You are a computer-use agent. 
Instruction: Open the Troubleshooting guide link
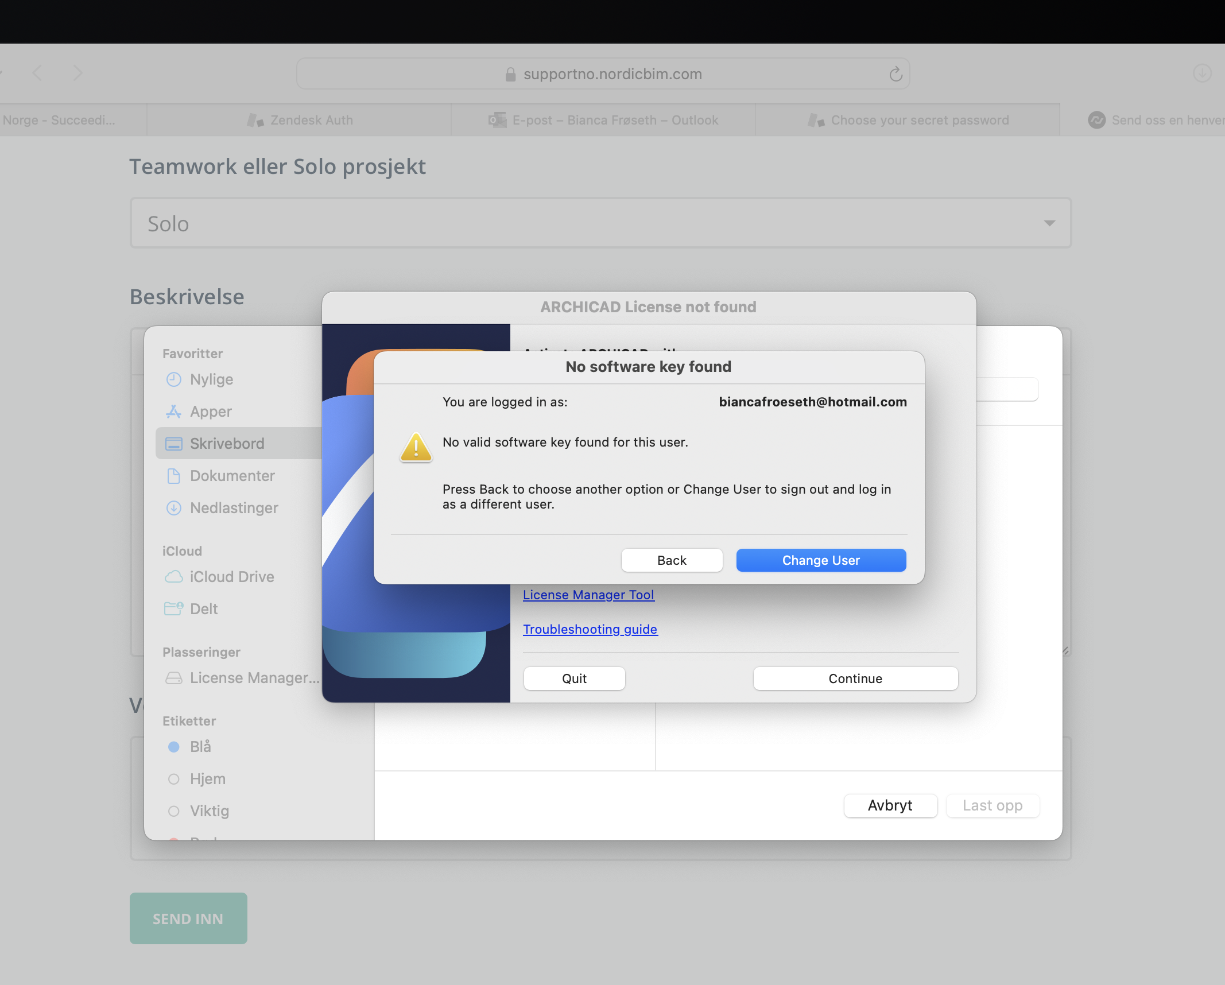click(x=590, y=630)
